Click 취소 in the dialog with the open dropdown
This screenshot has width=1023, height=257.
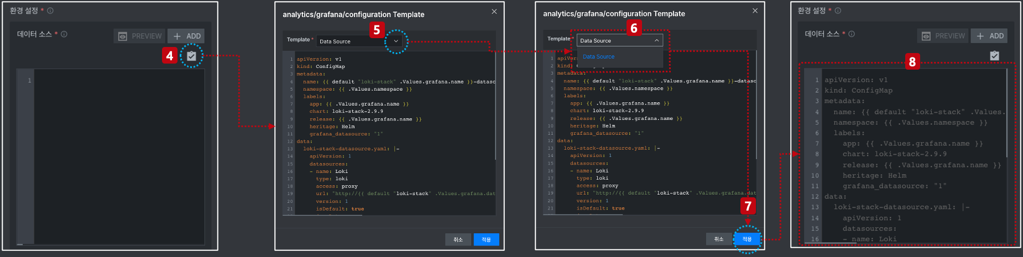pyautogui.click(x=718, y=239)
